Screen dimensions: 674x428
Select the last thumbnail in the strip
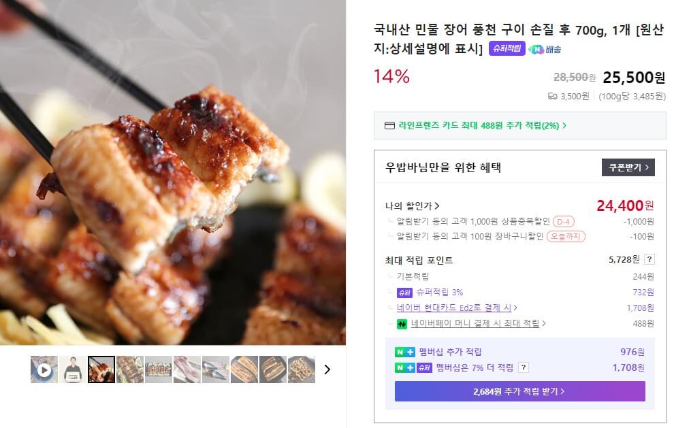click(x=300, y=369)
